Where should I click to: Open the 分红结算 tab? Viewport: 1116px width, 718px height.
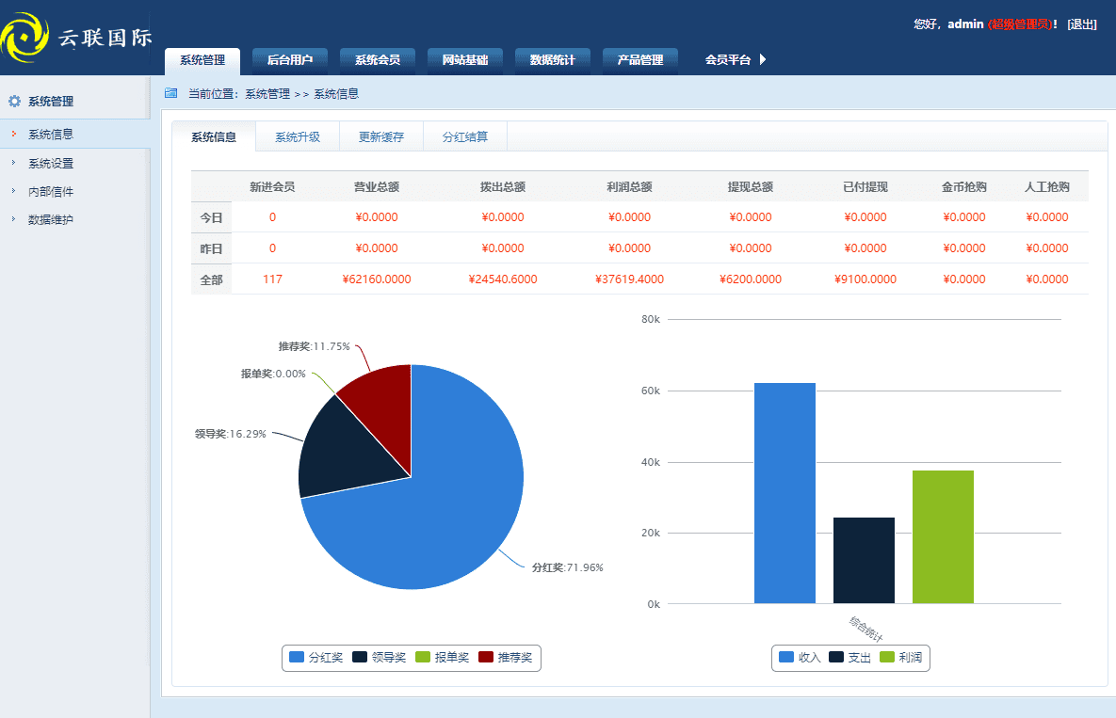[x=466, y=136]
